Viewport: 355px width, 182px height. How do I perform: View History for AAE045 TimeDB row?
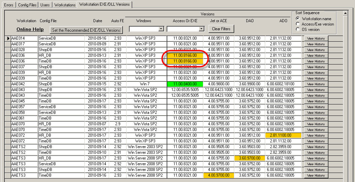coord(316,101)
